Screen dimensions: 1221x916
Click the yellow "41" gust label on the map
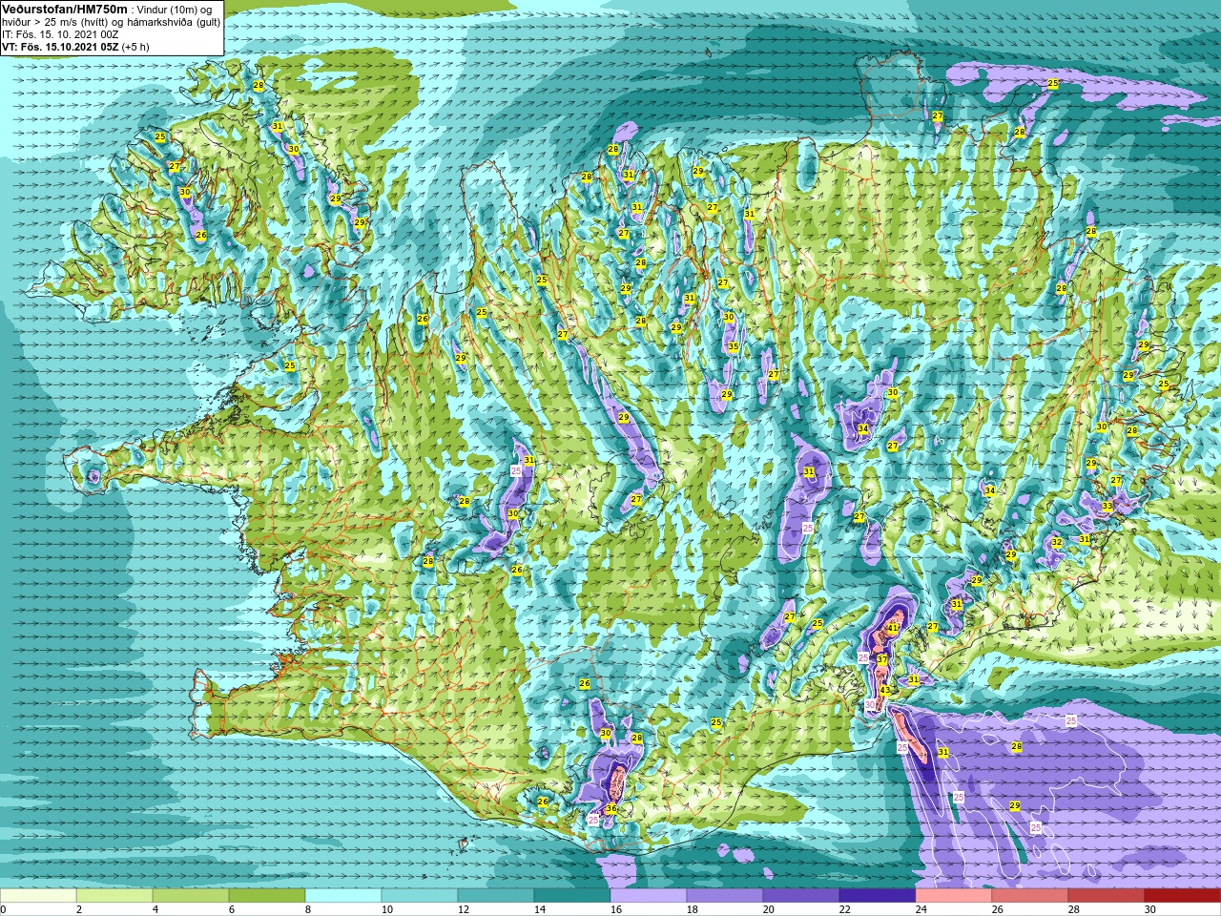pyautogui.click(x=893, y=628)
